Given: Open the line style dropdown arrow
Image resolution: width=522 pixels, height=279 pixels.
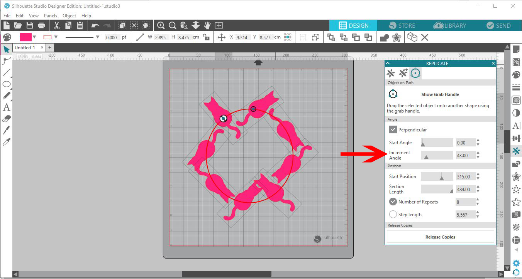Looking at the screenshot, I should click(x=97, y=37).
